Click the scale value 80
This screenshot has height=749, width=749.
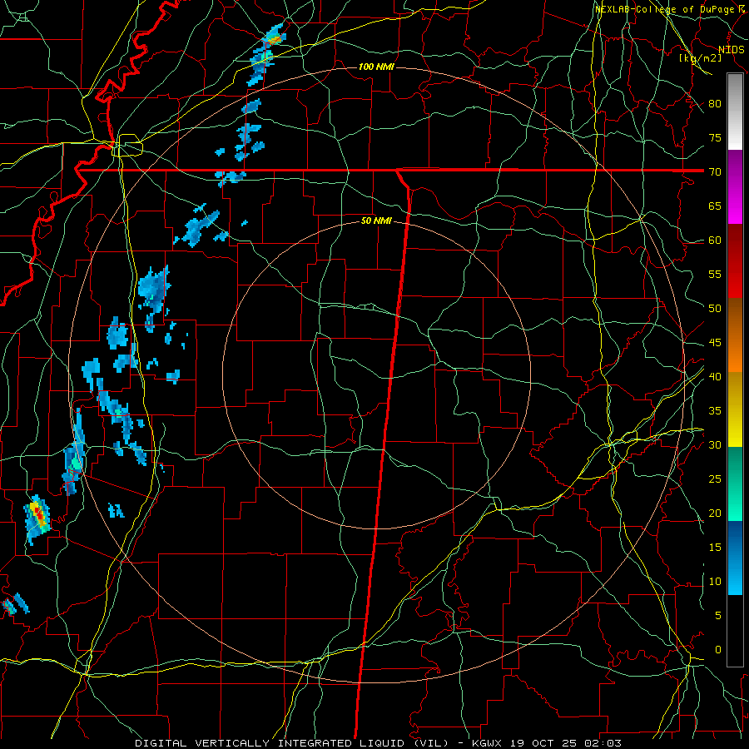click(715, 104)
